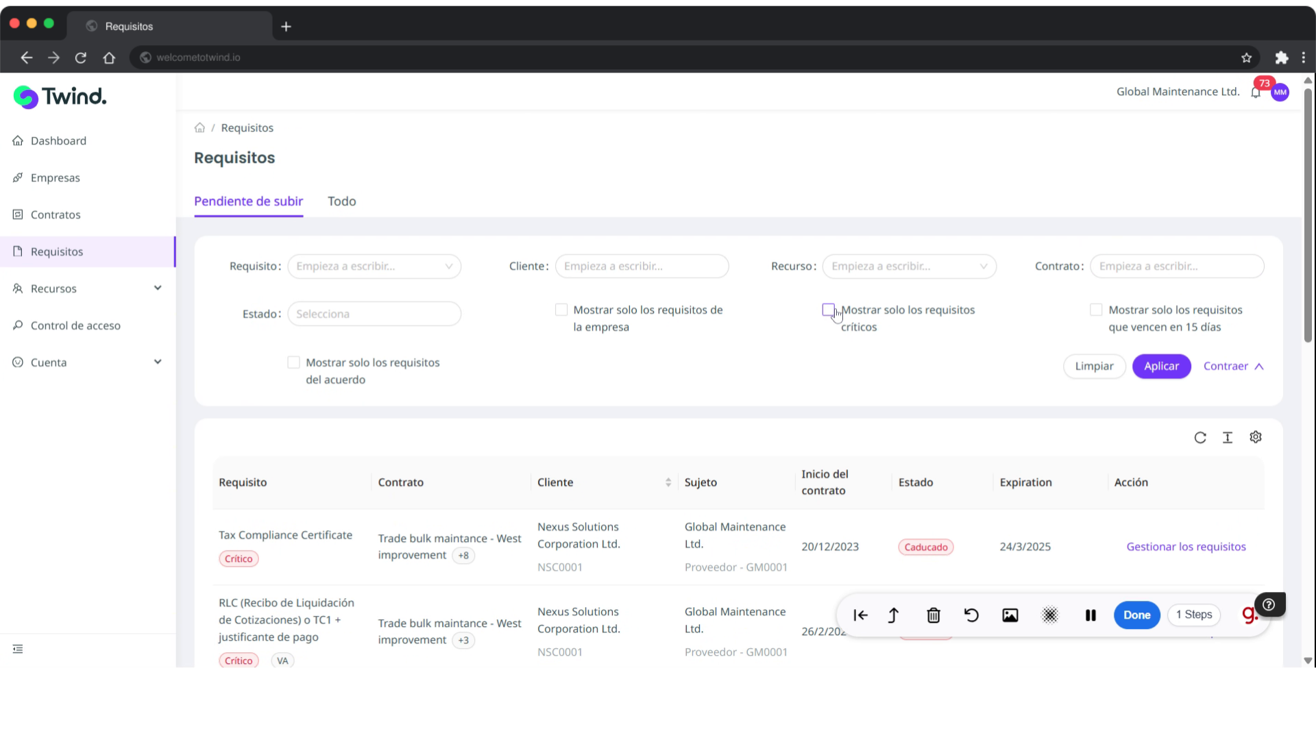Click the undo icon in recorder toolbar
The height and width of the screenshot is (740, 1316).
(971, 615)
